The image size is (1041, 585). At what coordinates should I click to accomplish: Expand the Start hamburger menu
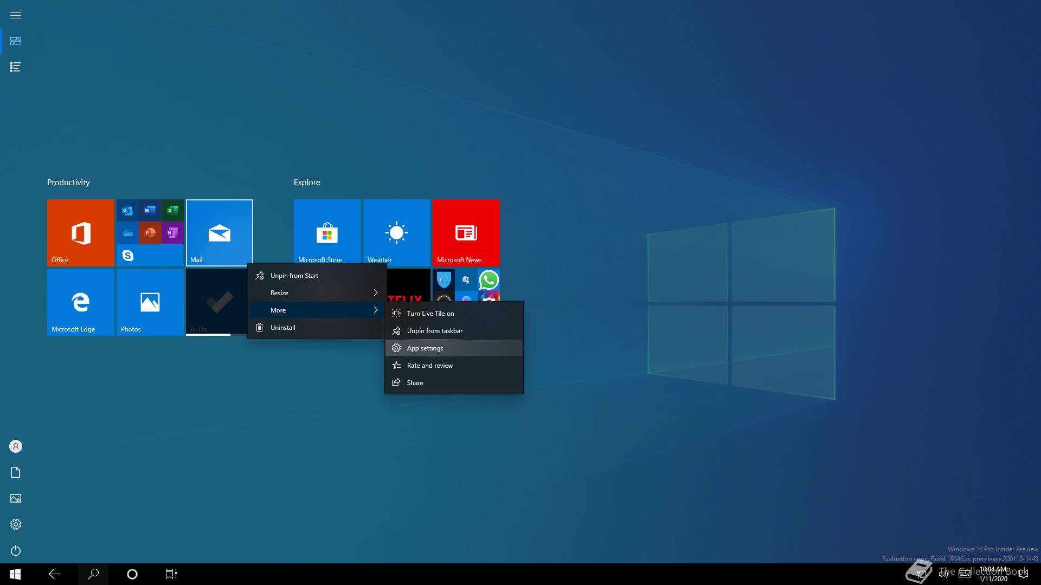coord(16,15)
